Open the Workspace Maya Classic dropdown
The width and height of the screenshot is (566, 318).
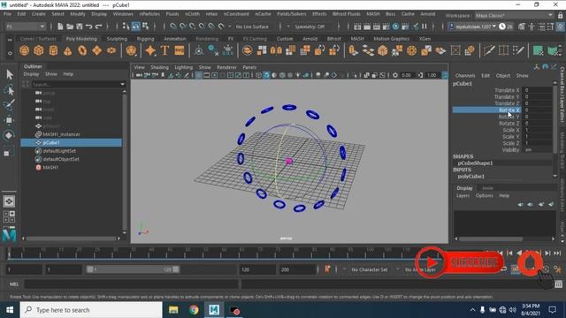click(514, 16)
